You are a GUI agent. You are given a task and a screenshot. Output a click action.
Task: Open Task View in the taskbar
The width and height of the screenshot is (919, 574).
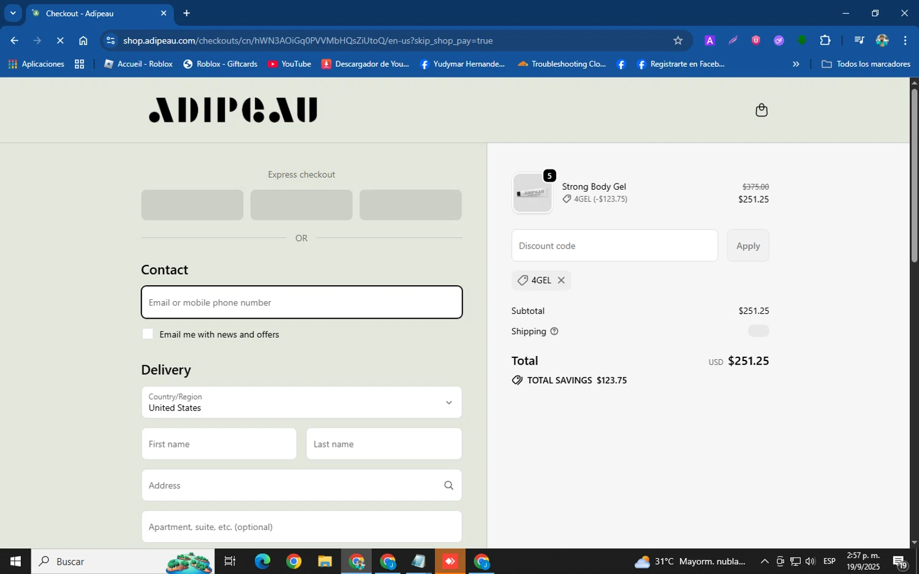pyautogui.click(x=230, y=561)
